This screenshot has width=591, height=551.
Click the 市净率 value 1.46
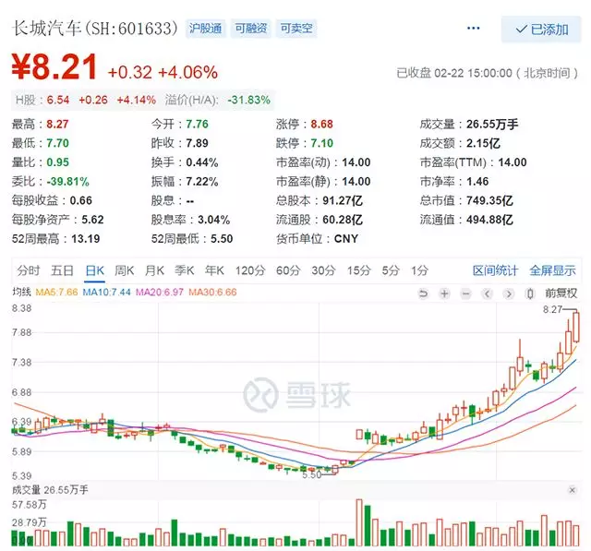click(x=477, y=182)
